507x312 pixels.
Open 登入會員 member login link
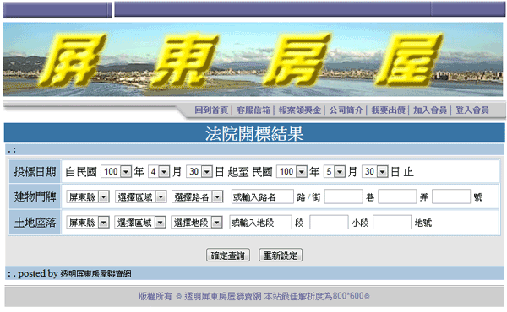coord(472,110)
